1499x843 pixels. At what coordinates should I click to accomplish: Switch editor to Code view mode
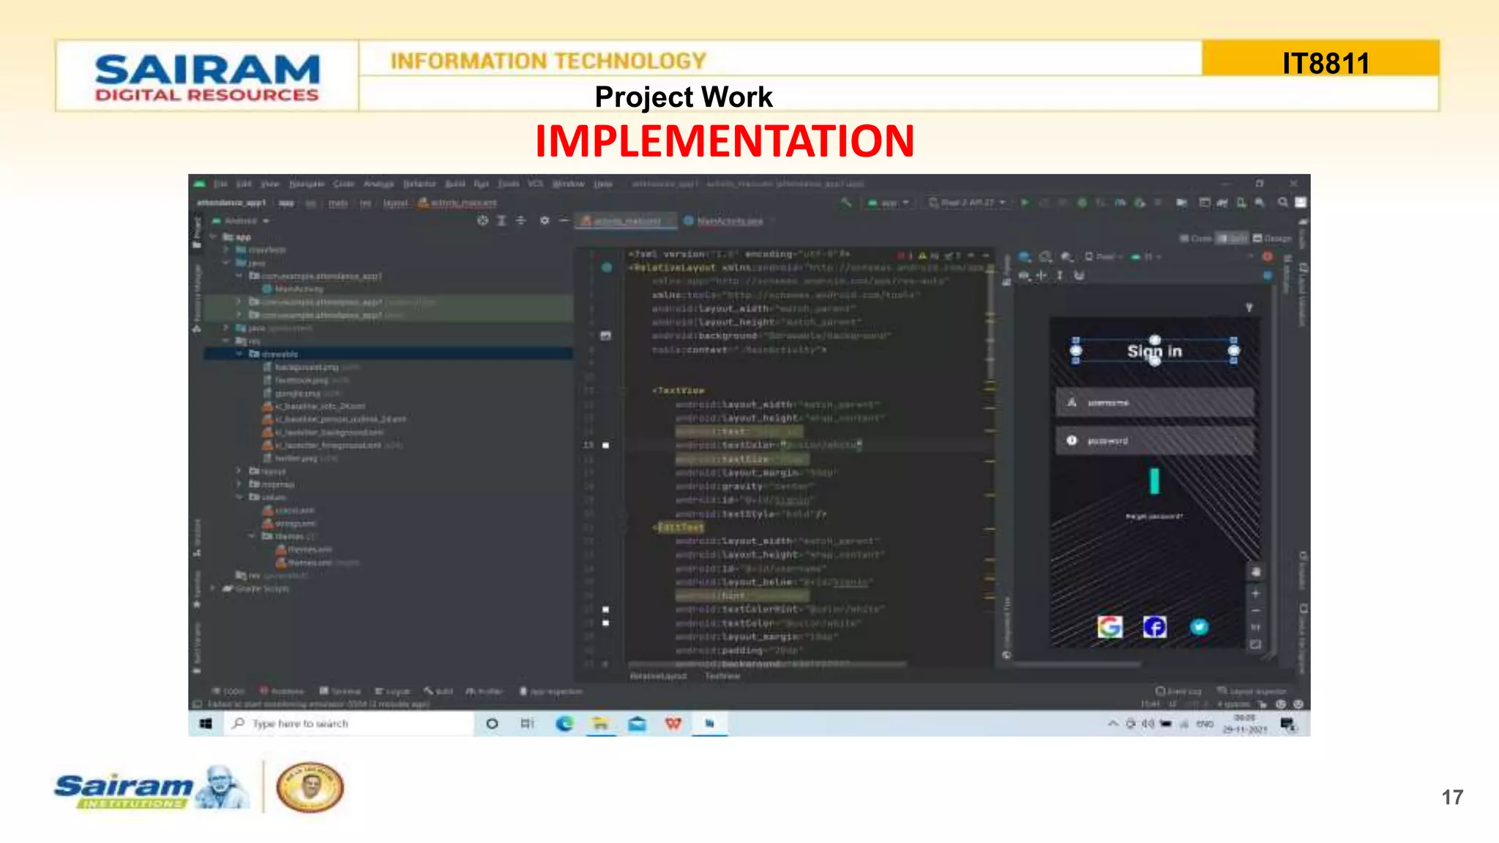point(1195,239)
